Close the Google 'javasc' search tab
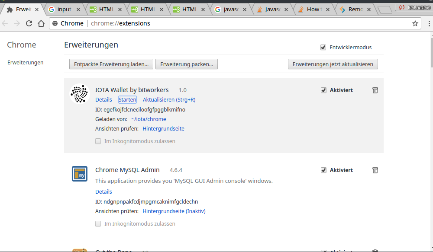433x252 pixels. pos(244,10)
